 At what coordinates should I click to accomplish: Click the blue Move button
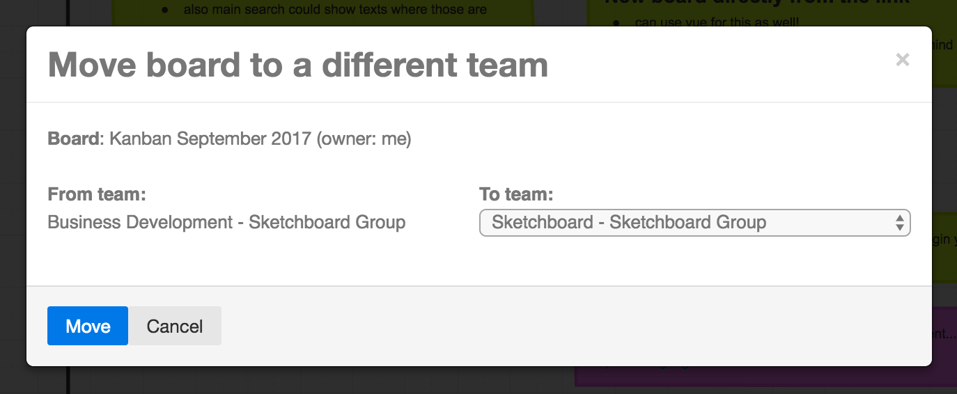[88, 326]
